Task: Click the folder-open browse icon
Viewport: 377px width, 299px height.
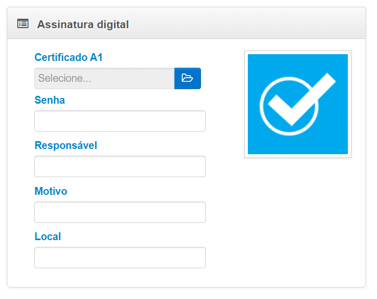Action: tap(187, 78)
